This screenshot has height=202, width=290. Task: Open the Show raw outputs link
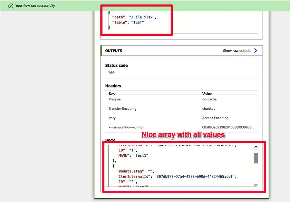237,51
